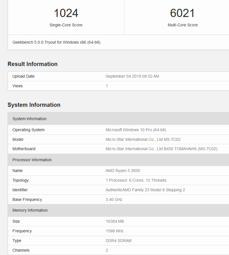Select the DDR4 SDRAM memory type value

click(118, 240)
